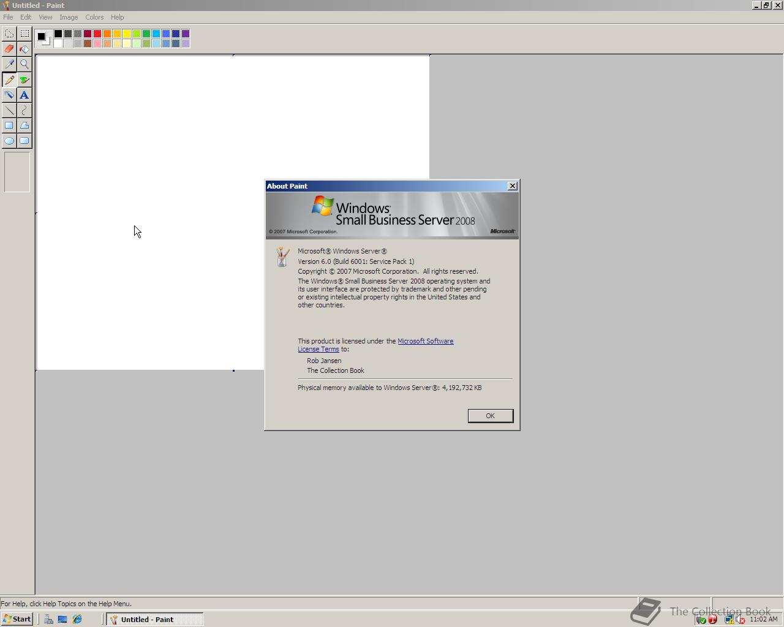784x627 pixels.
Task: Click the Start button
Action: 17,619
